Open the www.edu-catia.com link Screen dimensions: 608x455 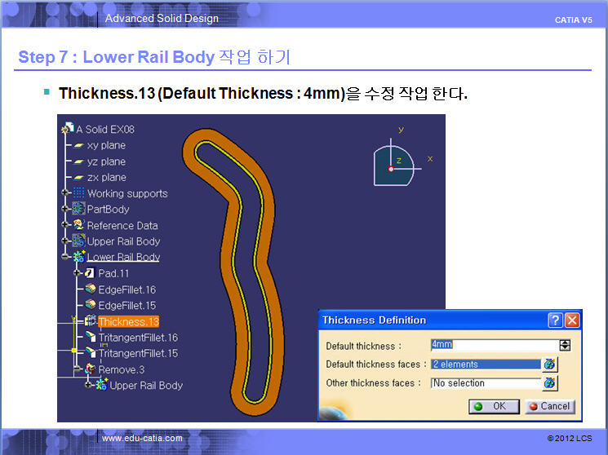tap(142, 439)
